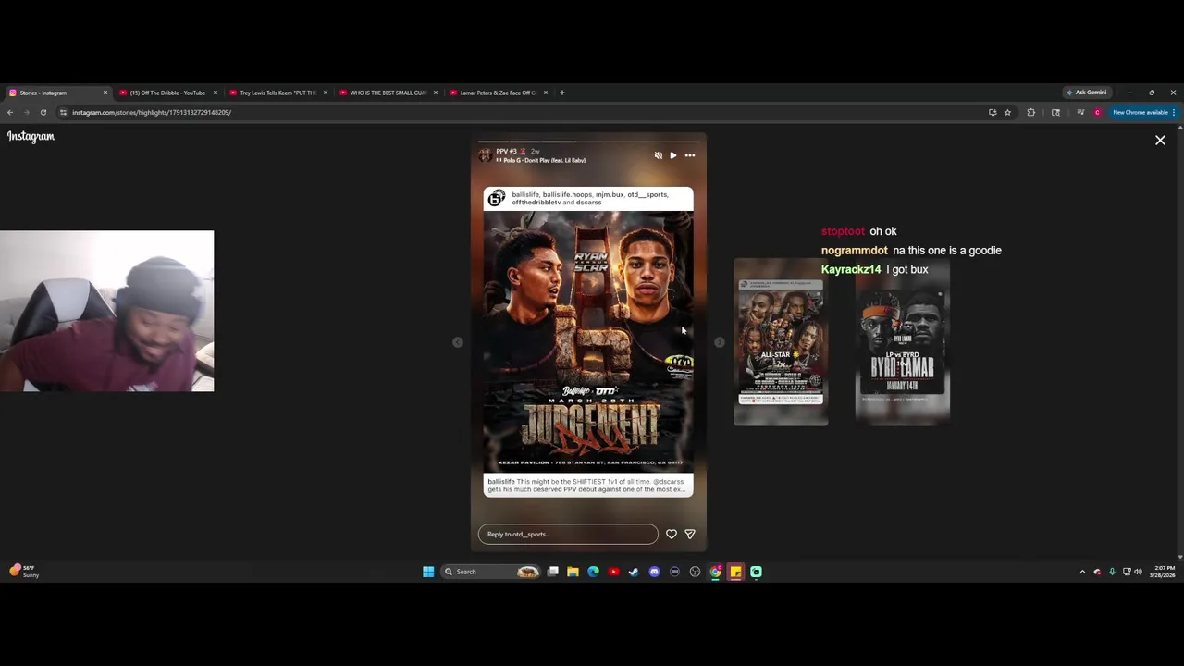
Task: Open the Instagram logo home link
Action: (x=31, y=137)
